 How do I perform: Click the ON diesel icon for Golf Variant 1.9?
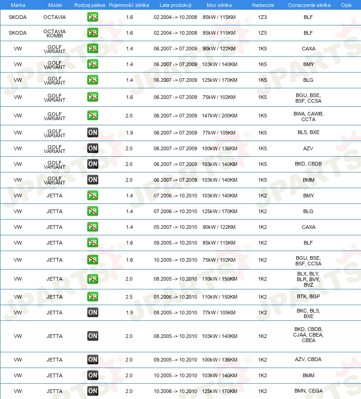tap(92, 133)
